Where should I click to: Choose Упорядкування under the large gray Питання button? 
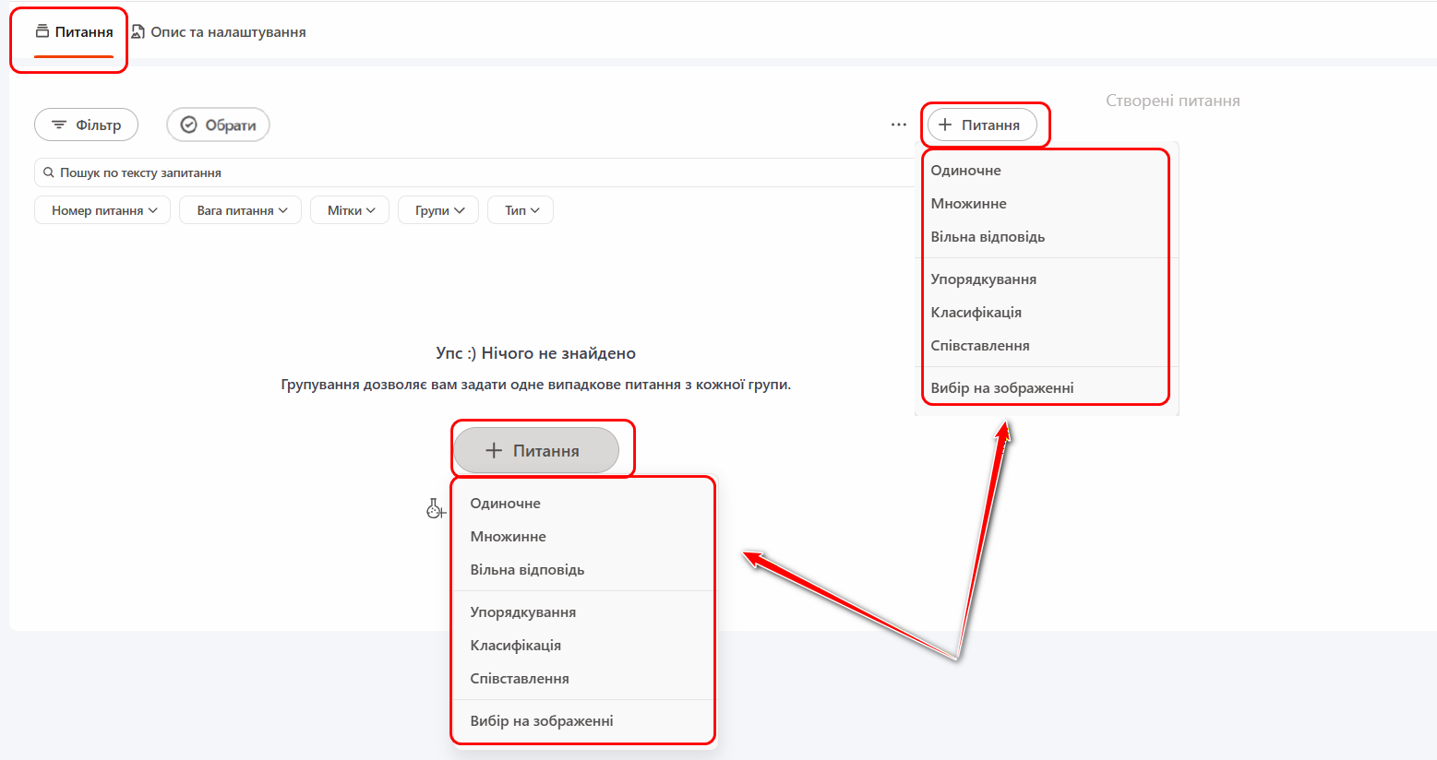pyautogui.click(x=522, y=612)
